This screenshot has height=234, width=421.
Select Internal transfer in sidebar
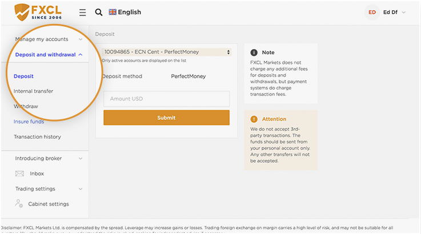[33, 91]
